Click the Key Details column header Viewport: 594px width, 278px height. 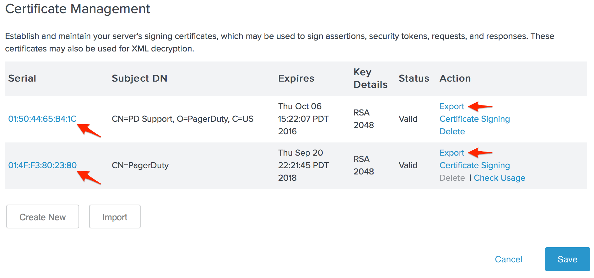370,78
